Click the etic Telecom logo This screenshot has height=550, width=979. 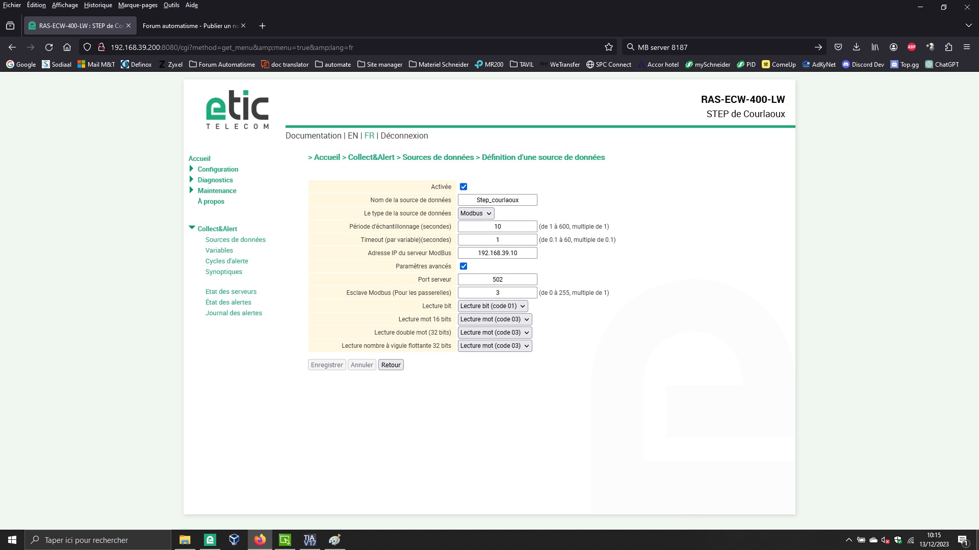(237, 109)
